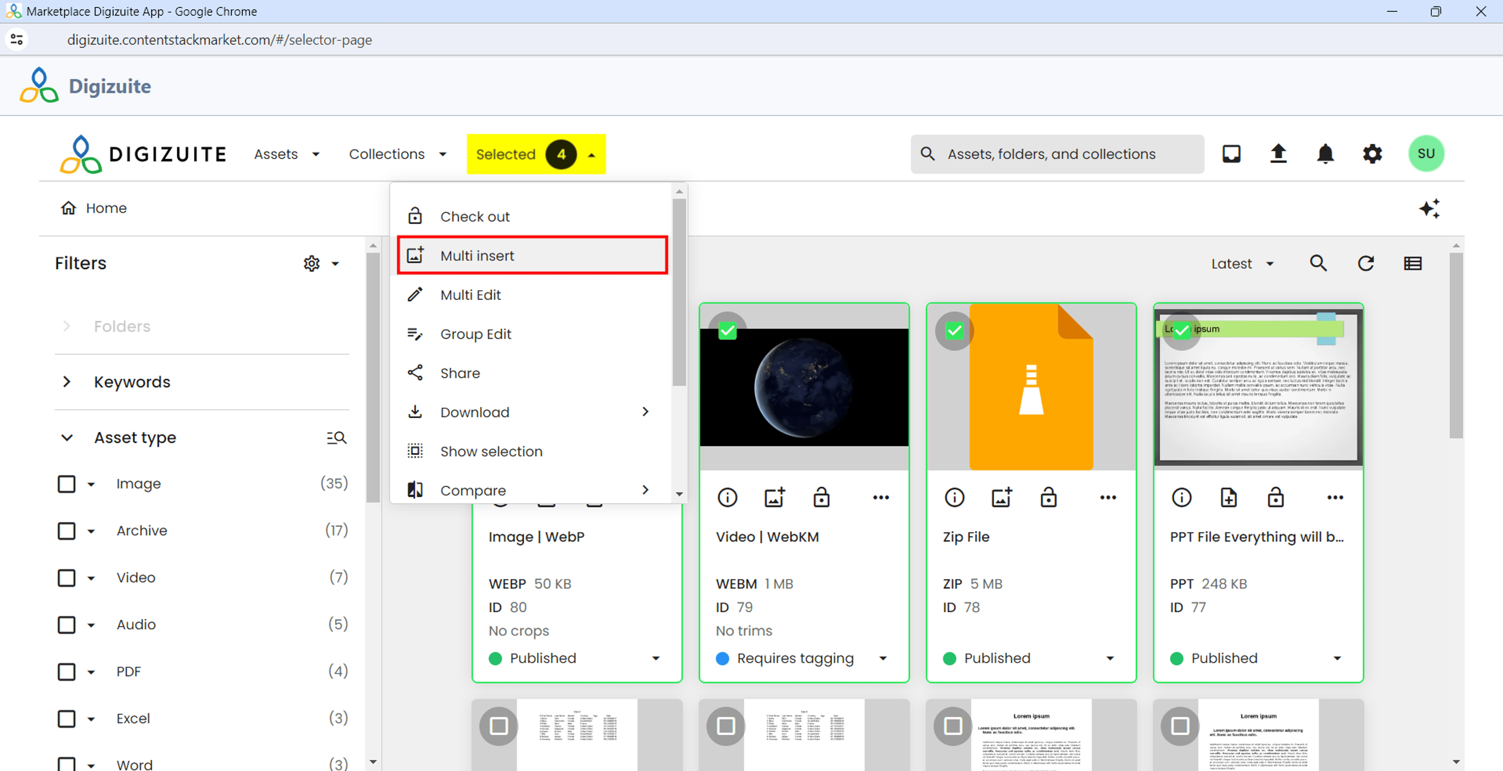The height and width of the screenshot is (771, 1503).
Task: Deselect the Zip File asset checkbox
Action: [x=955, y=331]
